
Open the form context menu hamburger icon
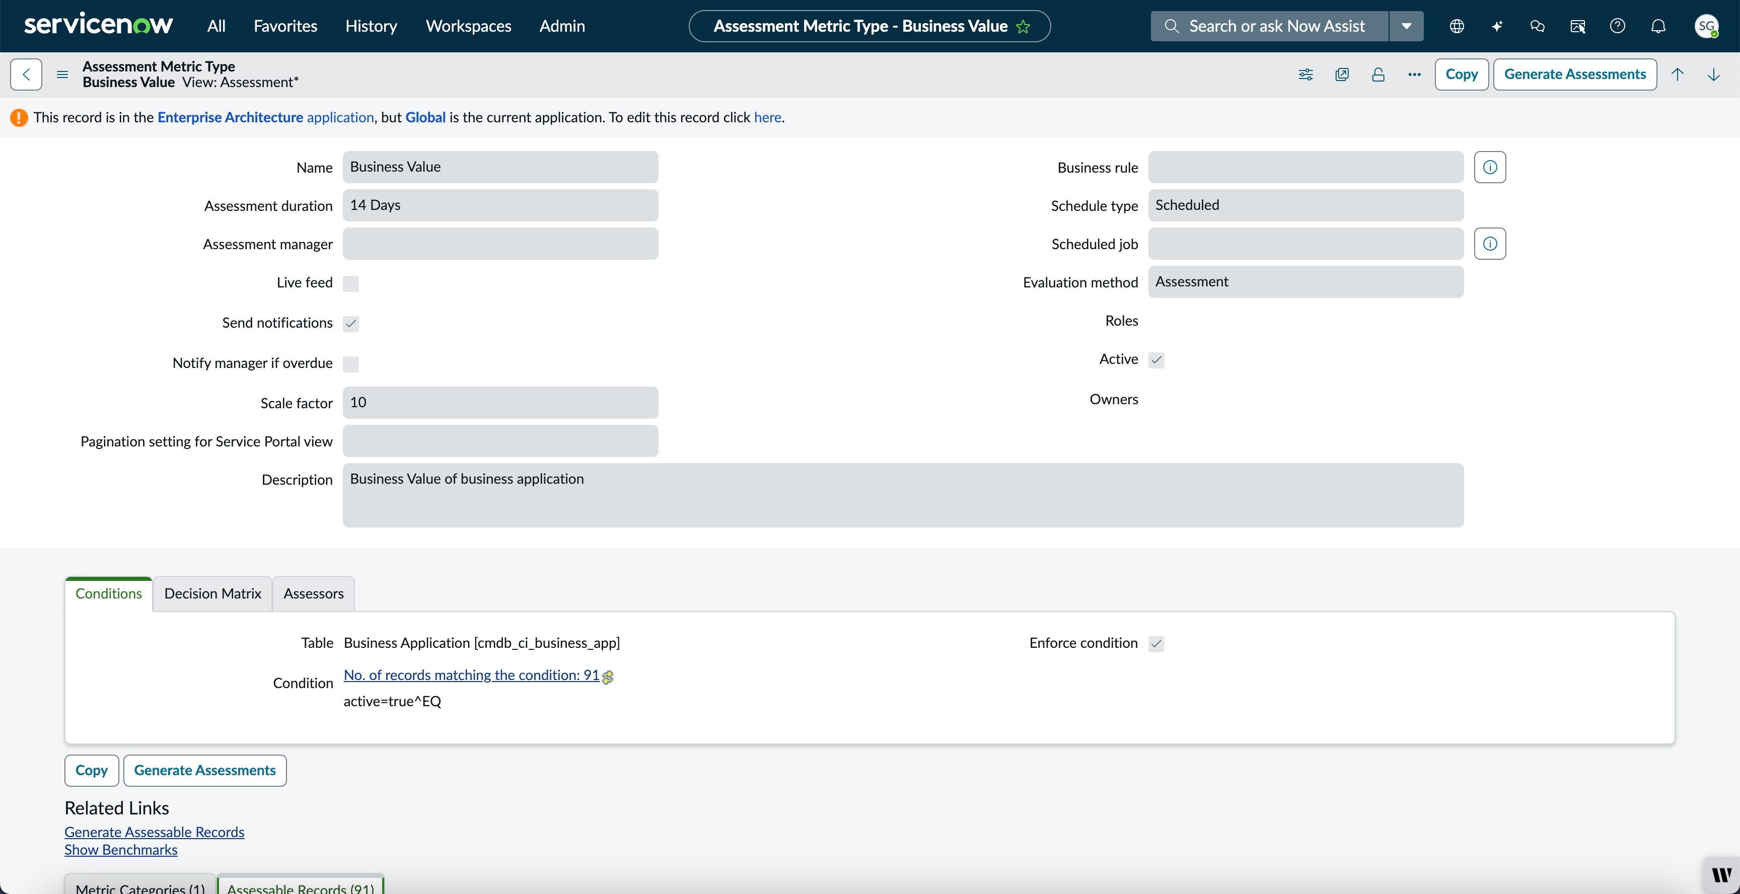coord(62,74)
